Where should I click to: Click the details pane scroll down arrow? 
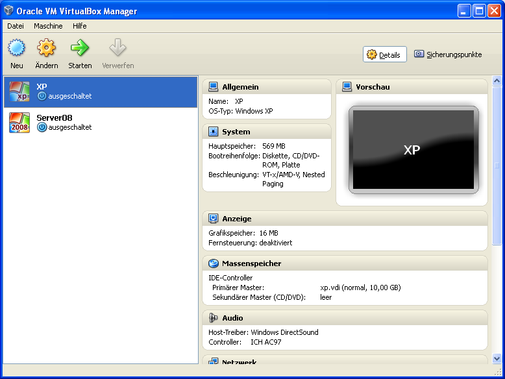pyautogui.click(x=497, y=358)
